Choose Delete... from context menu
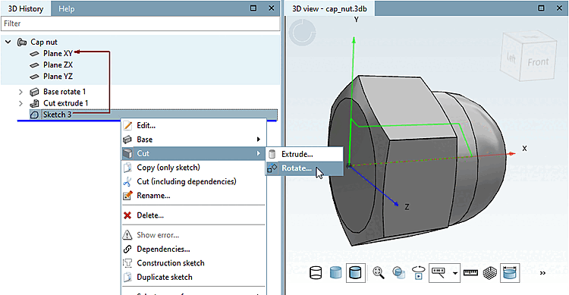The height and width of the screenshot is (295, 569). (193, 215)
